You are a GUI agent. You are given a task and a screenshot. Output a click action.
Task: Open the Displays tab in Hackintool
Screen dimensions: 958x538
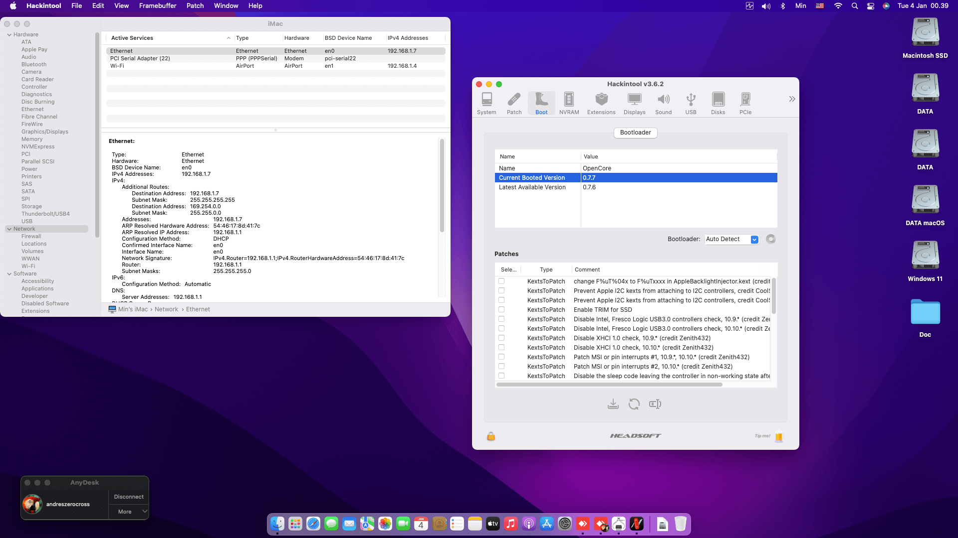[x=634, y=104]
